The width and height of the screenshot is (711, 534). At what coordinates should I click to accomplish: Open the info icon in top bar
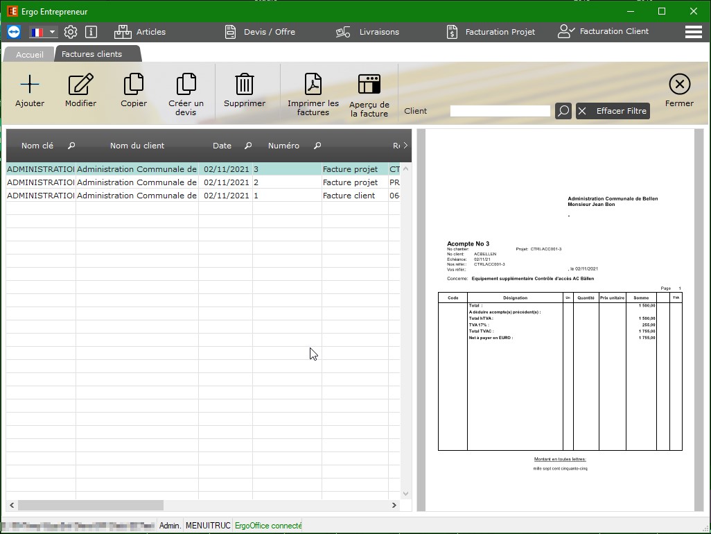pos(91,32)
